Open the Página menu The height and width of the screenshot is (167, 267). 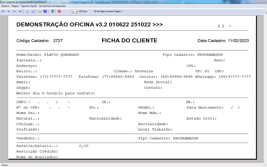(15, 6)
